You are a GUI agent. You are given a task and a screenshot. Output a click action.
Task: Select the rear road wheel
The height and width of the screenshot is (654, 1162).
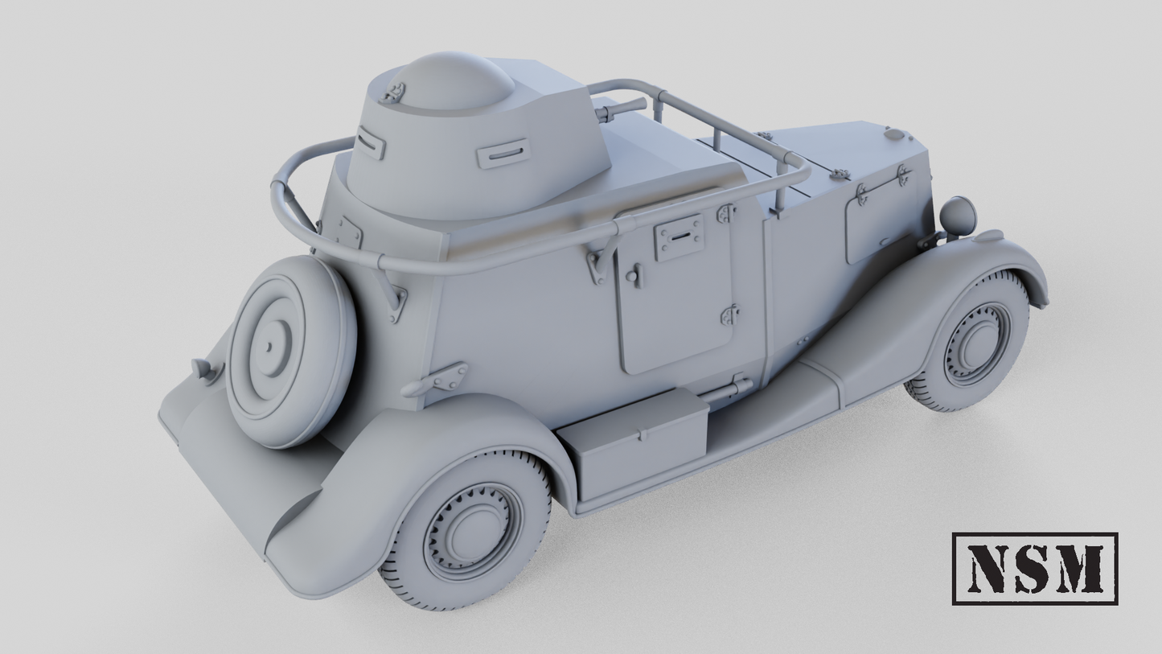(x=465, y=529)
